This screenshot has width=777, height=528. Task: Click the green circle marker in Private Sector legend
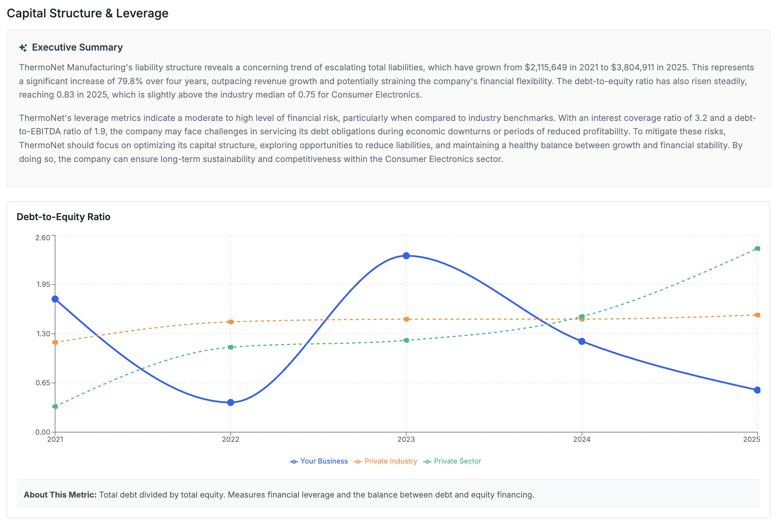pos(428,461)
